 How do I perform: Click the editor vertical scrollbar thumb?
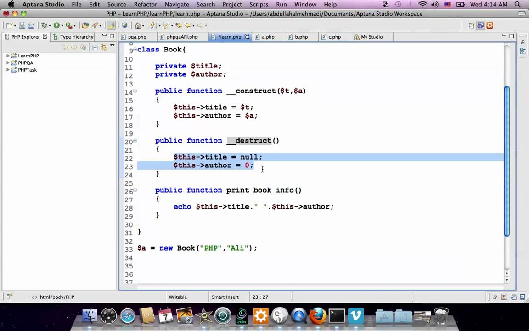click(506, 161)
